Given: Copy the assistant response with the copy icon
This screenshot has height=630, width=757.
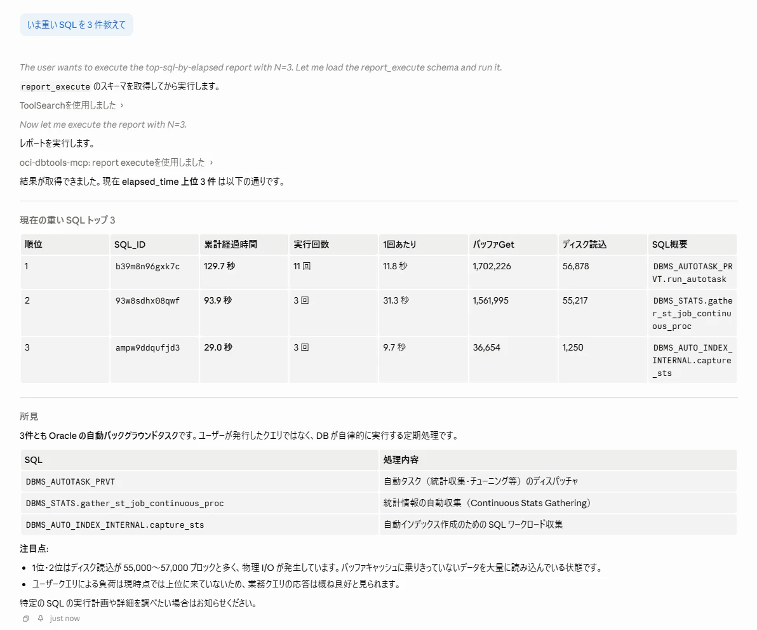Looking at the screenshot, I should [26, 619].
